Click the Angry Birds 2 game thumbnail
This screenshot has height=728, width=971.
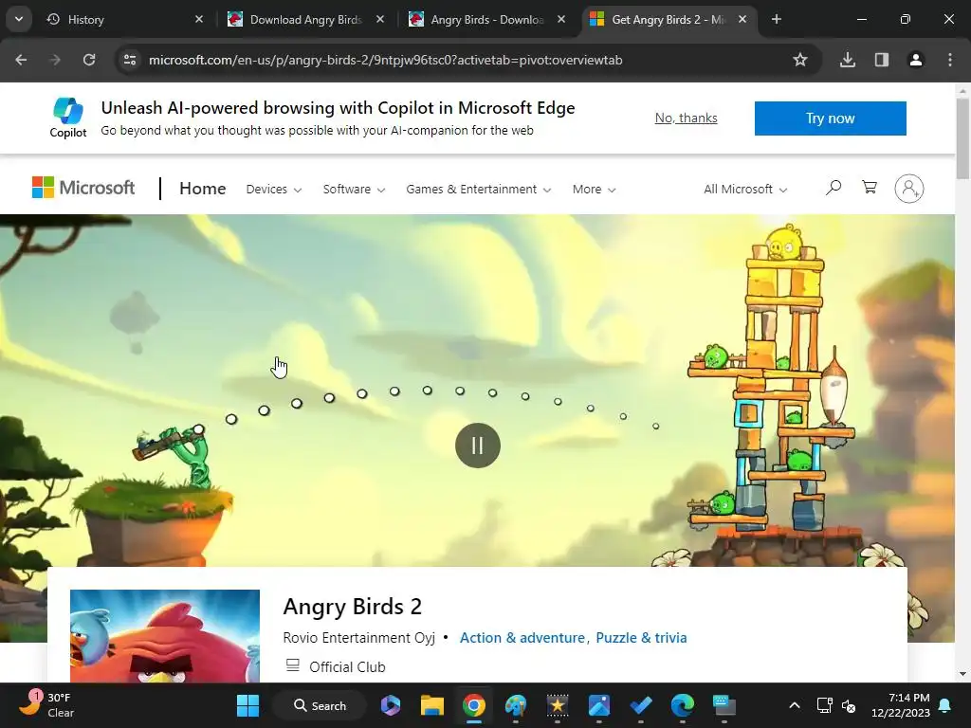[165, 636]
